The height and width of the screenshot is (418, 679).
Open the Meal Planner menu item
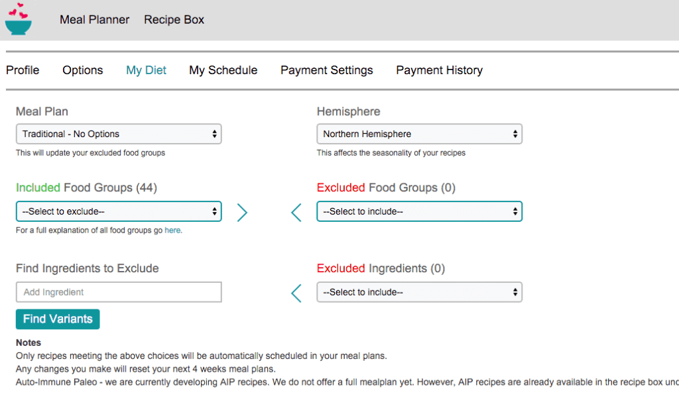[94, 20]
